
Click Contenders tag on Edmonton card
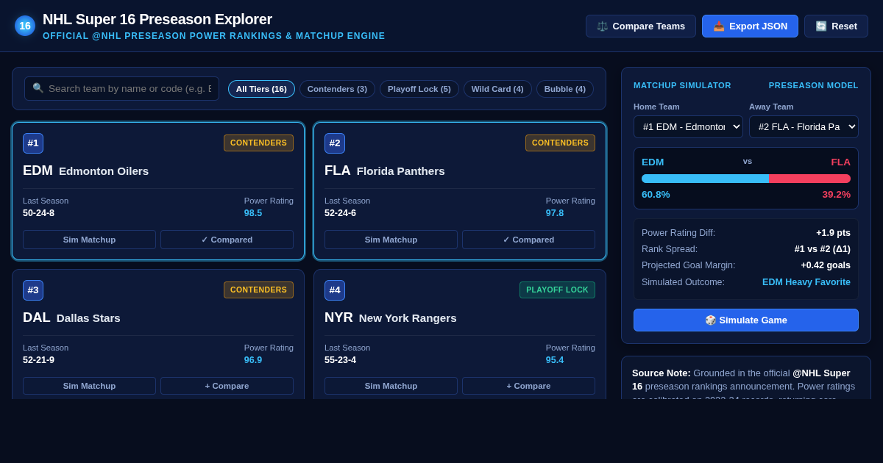pyautogui.click(x=258, y=143)
